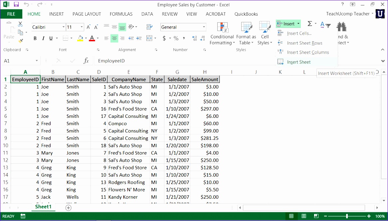Toggle bold formatting
388x221 pixels.
pyautogui.click(x=35, y=38)
